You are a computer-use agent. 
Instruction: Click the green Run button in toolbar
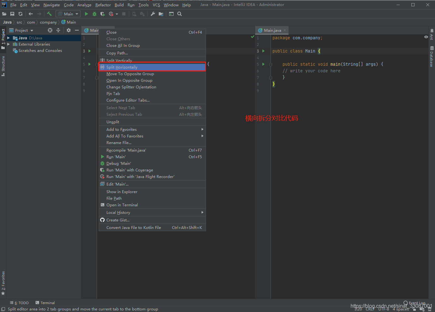tap(86, 14)
